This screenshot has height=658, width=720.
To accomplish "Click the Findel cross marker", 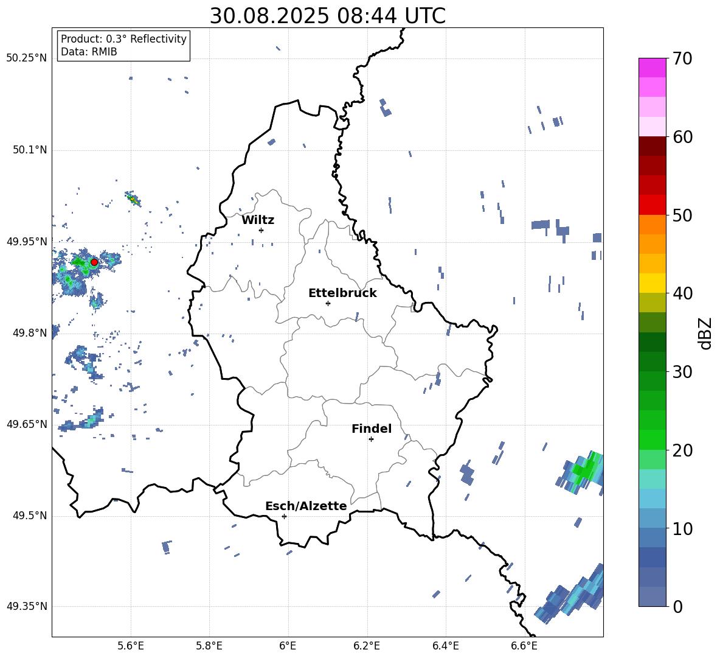I will click(x=371, y=439).
